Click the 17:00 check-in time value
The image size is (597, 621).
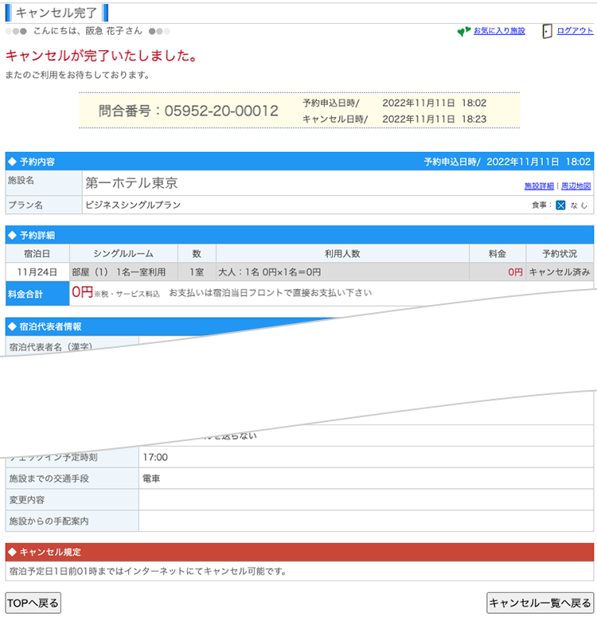(x=155, y=458)
